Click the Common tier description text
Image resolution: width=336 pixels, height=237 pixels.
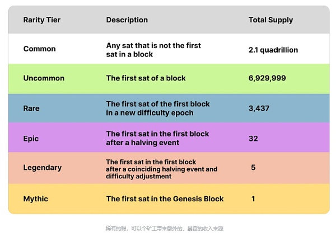point(153,49)
